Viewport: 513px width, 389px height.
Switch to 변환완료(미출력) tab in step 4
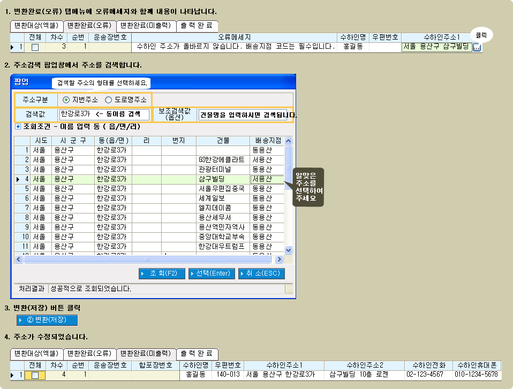click(146, 353)
